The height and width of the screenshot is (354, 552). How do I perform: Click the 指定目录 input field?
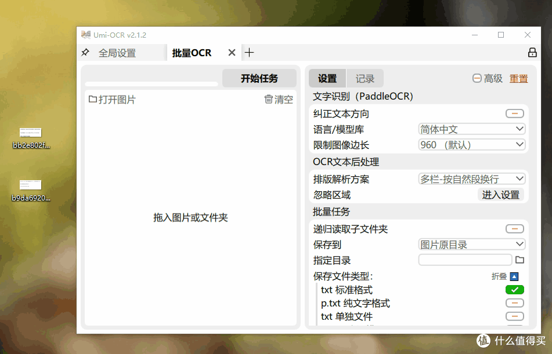465,260
